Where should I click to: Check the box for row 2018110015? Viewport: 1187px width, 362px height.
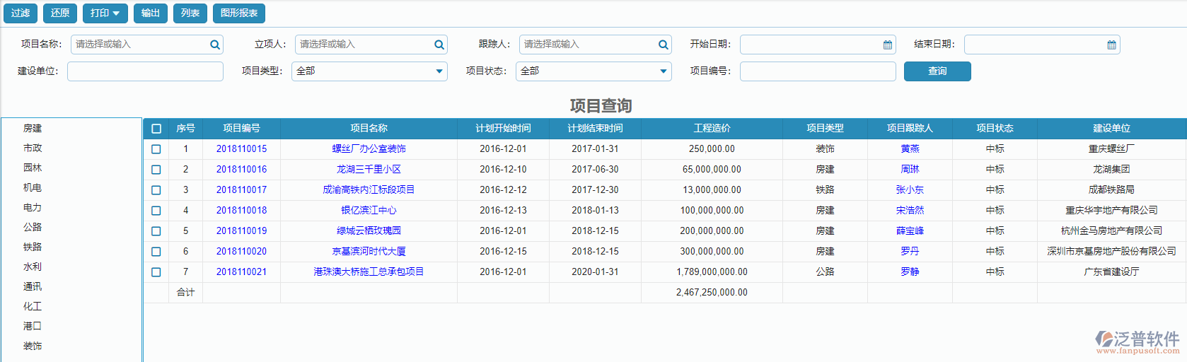coord(156,149)
